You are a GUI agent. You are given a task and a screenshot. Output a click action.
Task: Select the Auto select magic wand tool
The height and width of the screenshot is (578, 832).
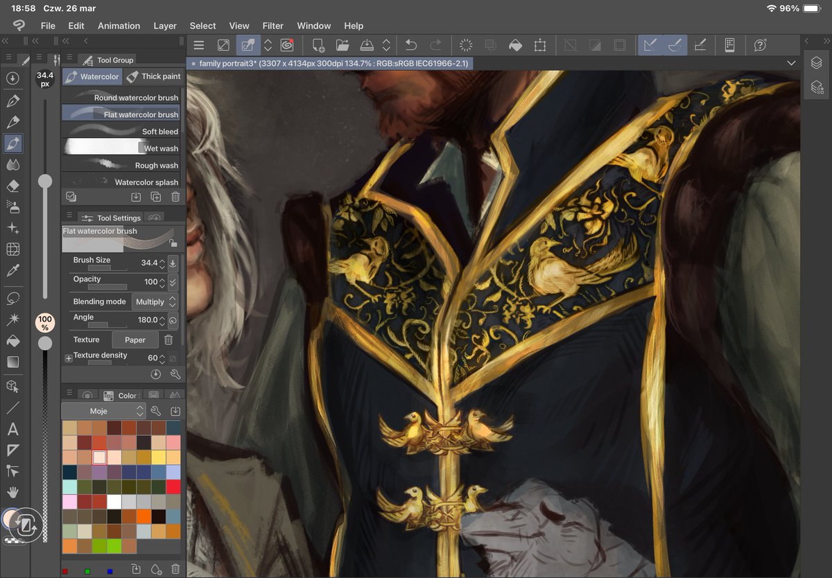[12, 319]
